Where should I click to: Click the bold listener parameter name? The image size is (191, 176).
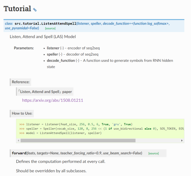click(53, 48)
